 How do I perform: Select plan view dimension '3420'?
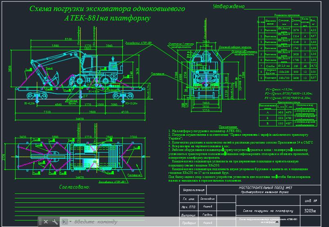(23, 137)
